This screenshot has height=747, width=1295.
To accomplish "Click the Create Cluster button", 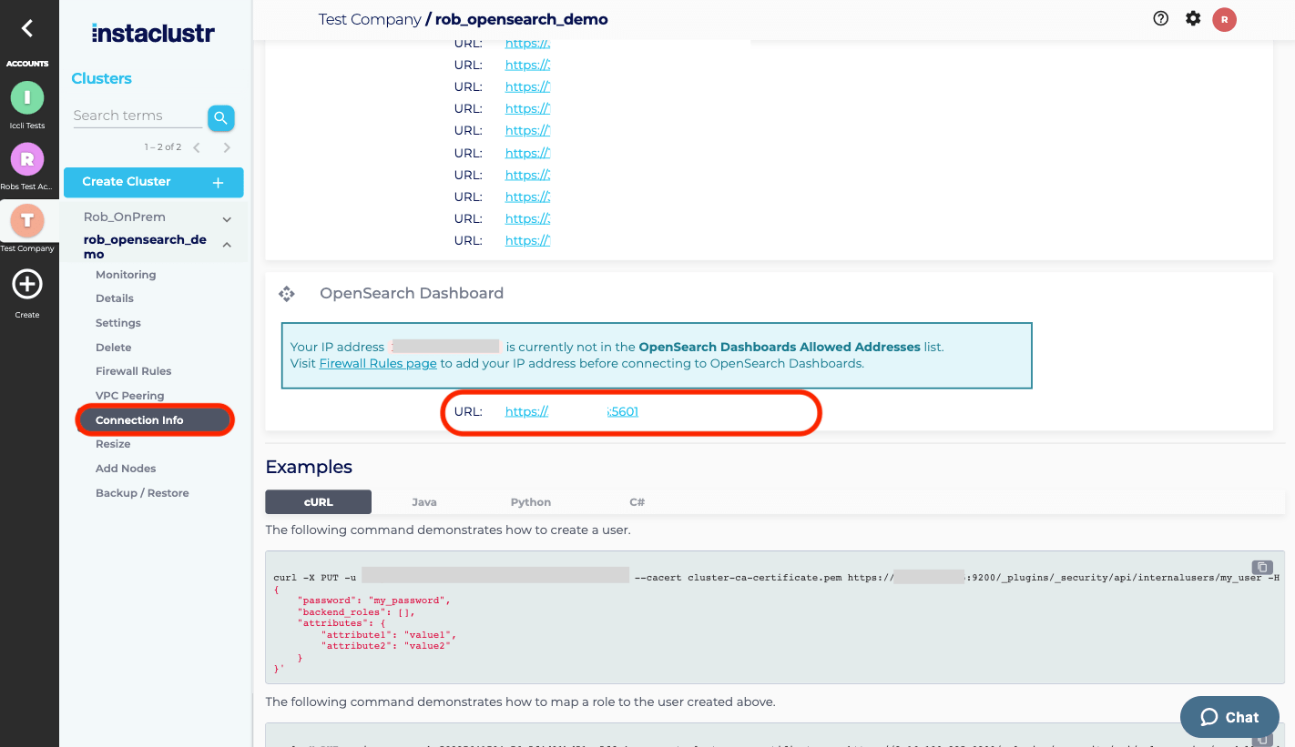I will pyautogui.click(x=153, y=182).
